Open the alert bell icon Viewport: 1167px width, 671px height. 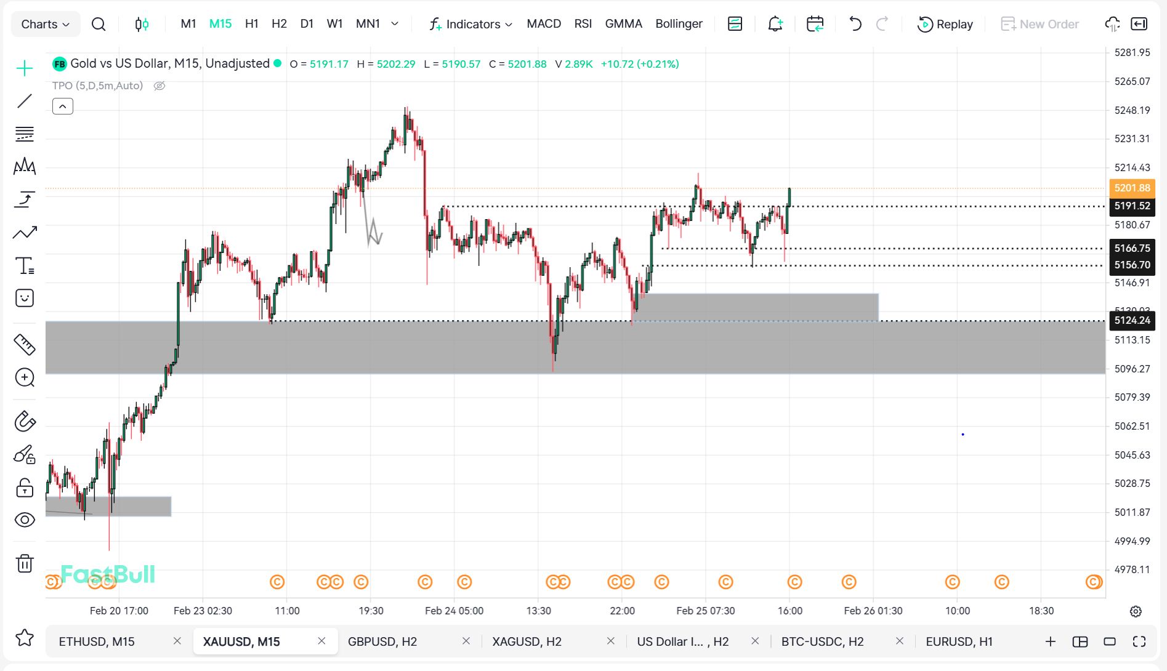775,24
